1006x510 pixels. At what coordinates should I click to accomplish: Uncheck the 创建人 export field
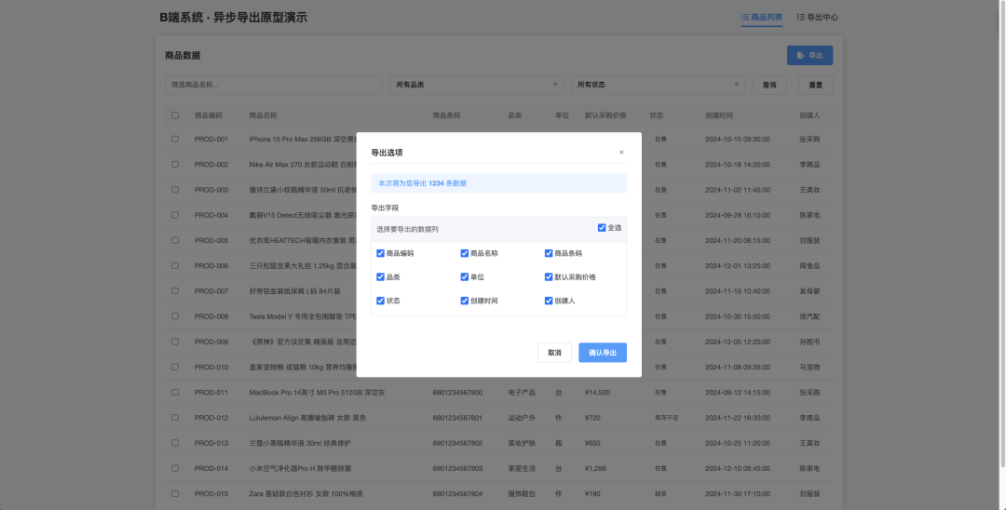click(x=549, y=302)
